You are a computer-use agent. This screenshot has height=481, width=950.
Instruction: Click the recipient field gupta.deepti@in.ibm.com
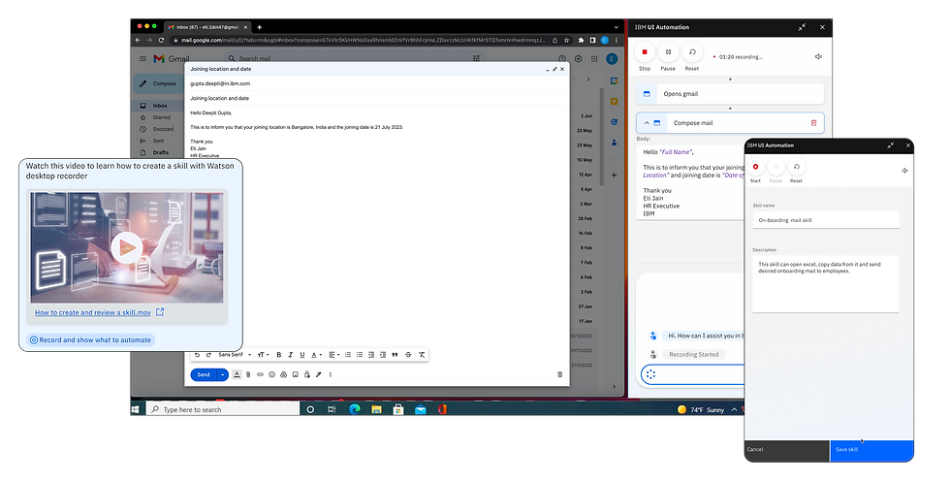pyautogui.click(x=377, y=83)
